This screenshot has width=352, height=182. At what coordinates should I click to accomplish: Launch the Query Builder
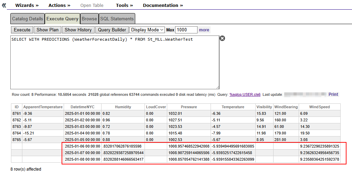[112, 30]
